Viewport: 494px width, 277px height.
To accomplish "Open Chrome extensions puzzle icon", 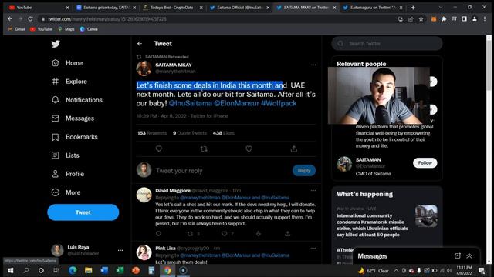I will pyautogui.click(x=444, y=19).
